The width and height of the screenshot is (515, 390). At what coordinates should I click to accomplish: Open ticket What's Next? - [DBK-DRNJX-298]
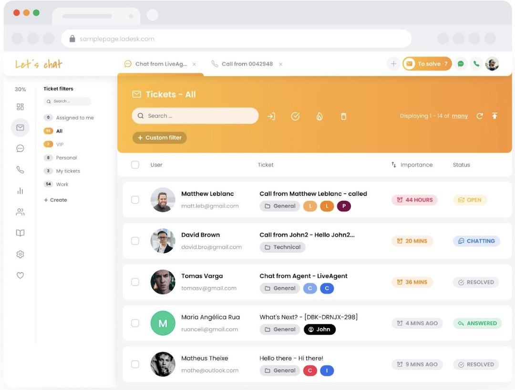pos(309,317)
